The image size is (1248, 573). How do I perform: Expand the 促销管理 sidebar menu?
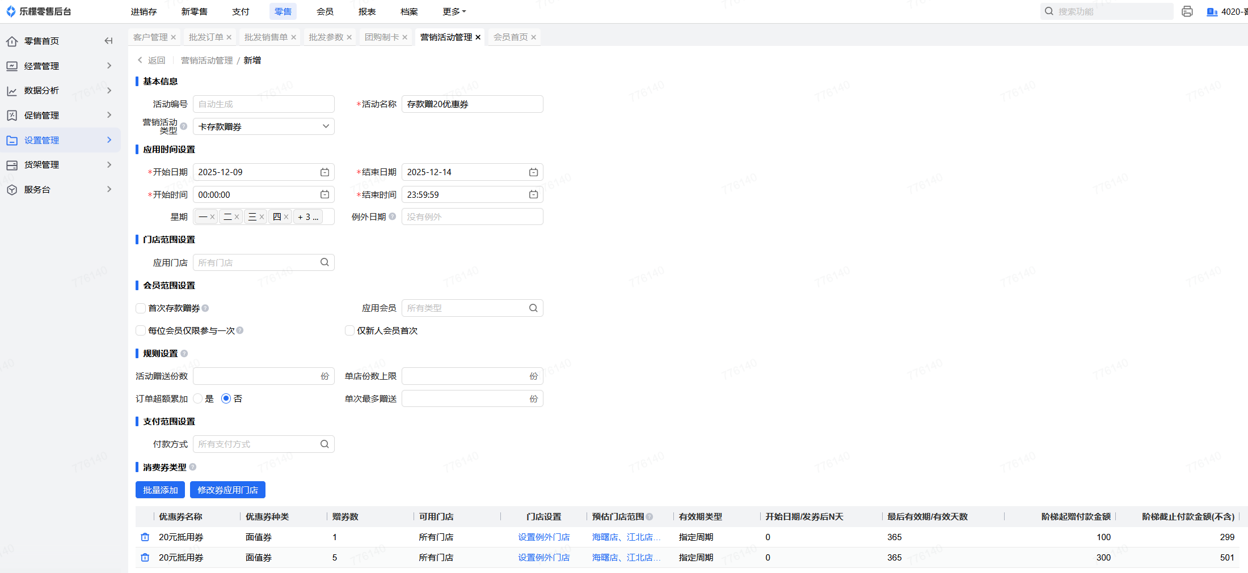pyautogui.click(x=60, y=115)
